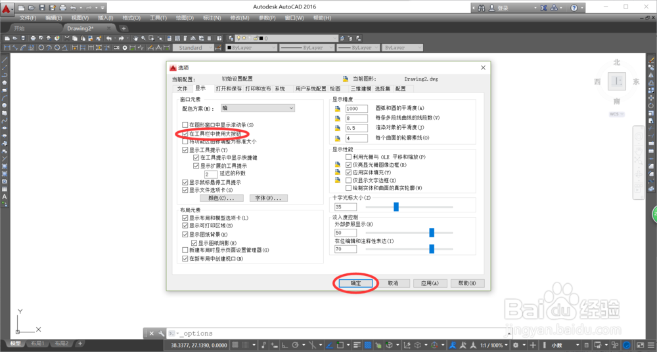Click the crosshair size slider handle
This screenshot has height=352, width=657.
tap(396, 206)
